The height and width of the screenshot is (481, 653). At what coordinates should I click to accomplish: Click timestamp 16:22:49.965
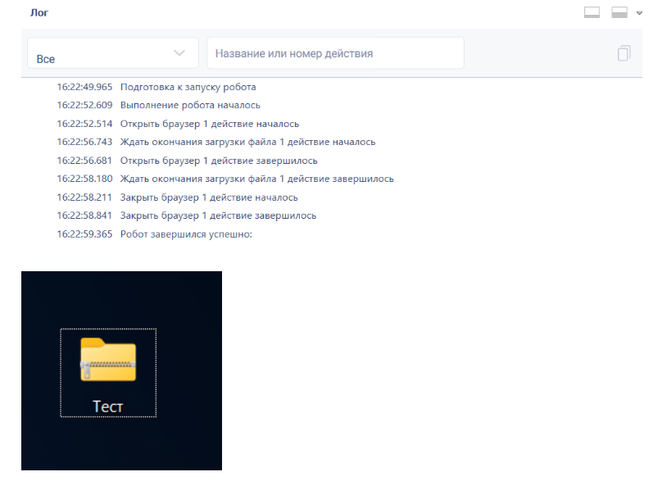pyautogui.click(x=84, y=87)
